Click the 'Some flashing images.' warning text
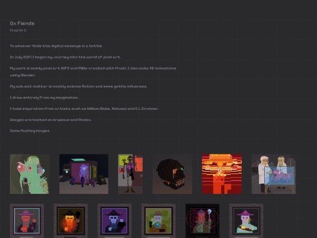The image size is (317, 238). coord(30,130)
